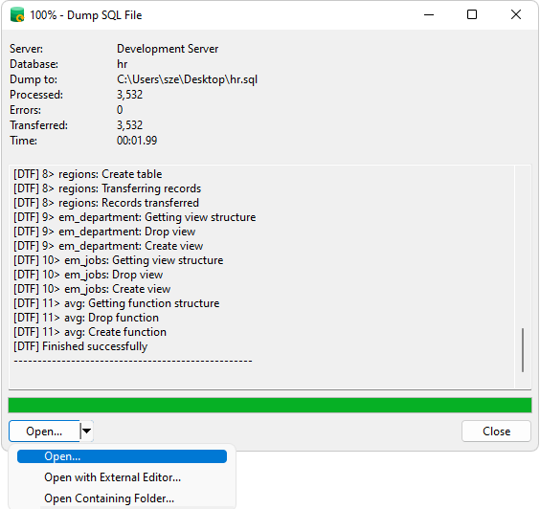Click the log scrollbar thumb
This screenshot has width=540, height=509.
pyautogui.click(x=523, y=350)
